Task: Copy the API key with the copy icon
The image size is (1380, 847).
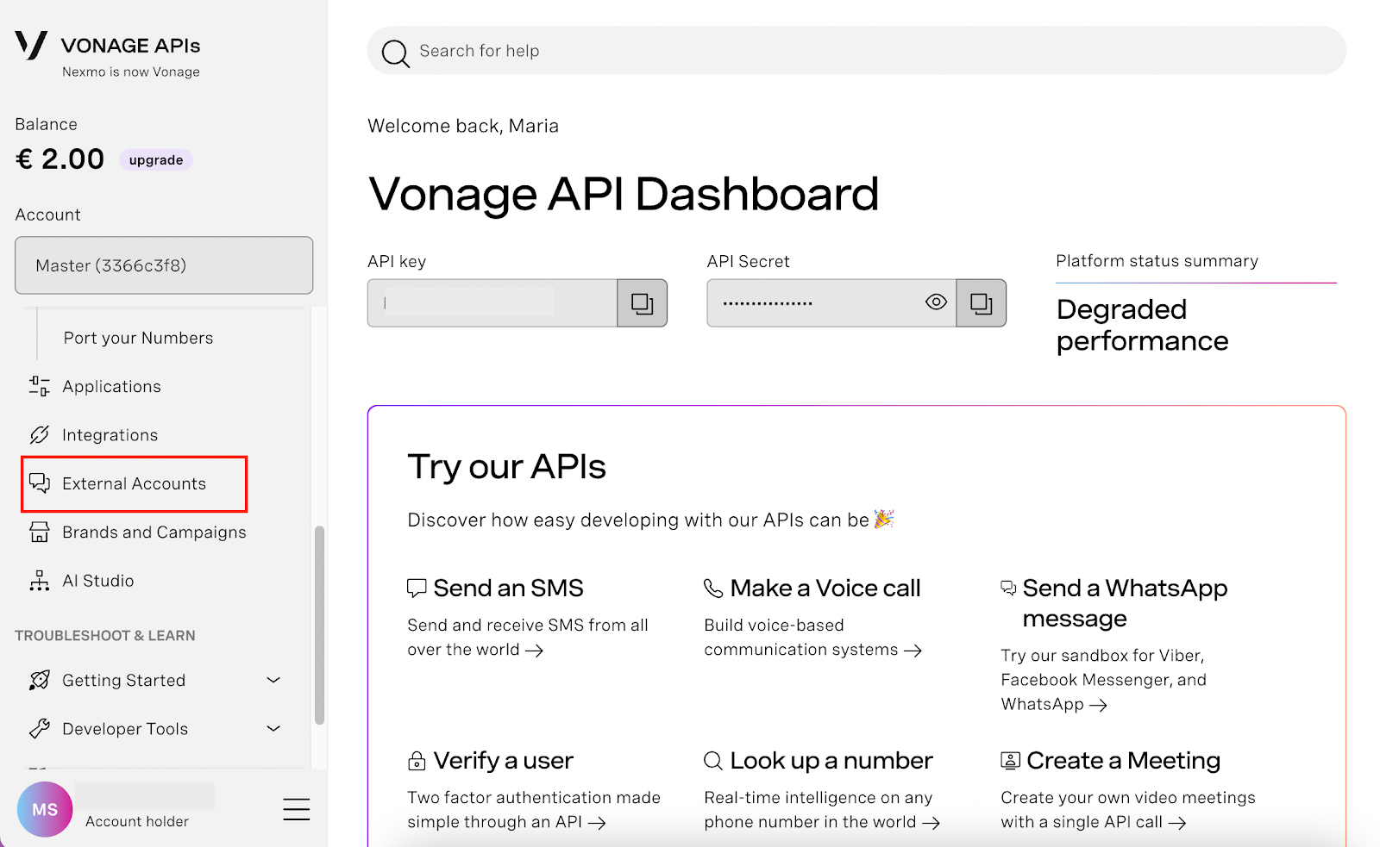Action: [642, 303]
